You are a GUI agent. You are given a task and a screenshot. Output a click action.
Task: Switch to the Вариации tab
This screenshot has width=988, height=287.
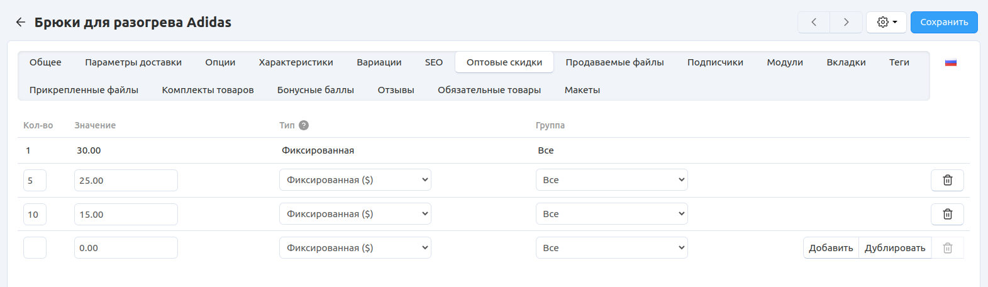[x=379, y=62]
